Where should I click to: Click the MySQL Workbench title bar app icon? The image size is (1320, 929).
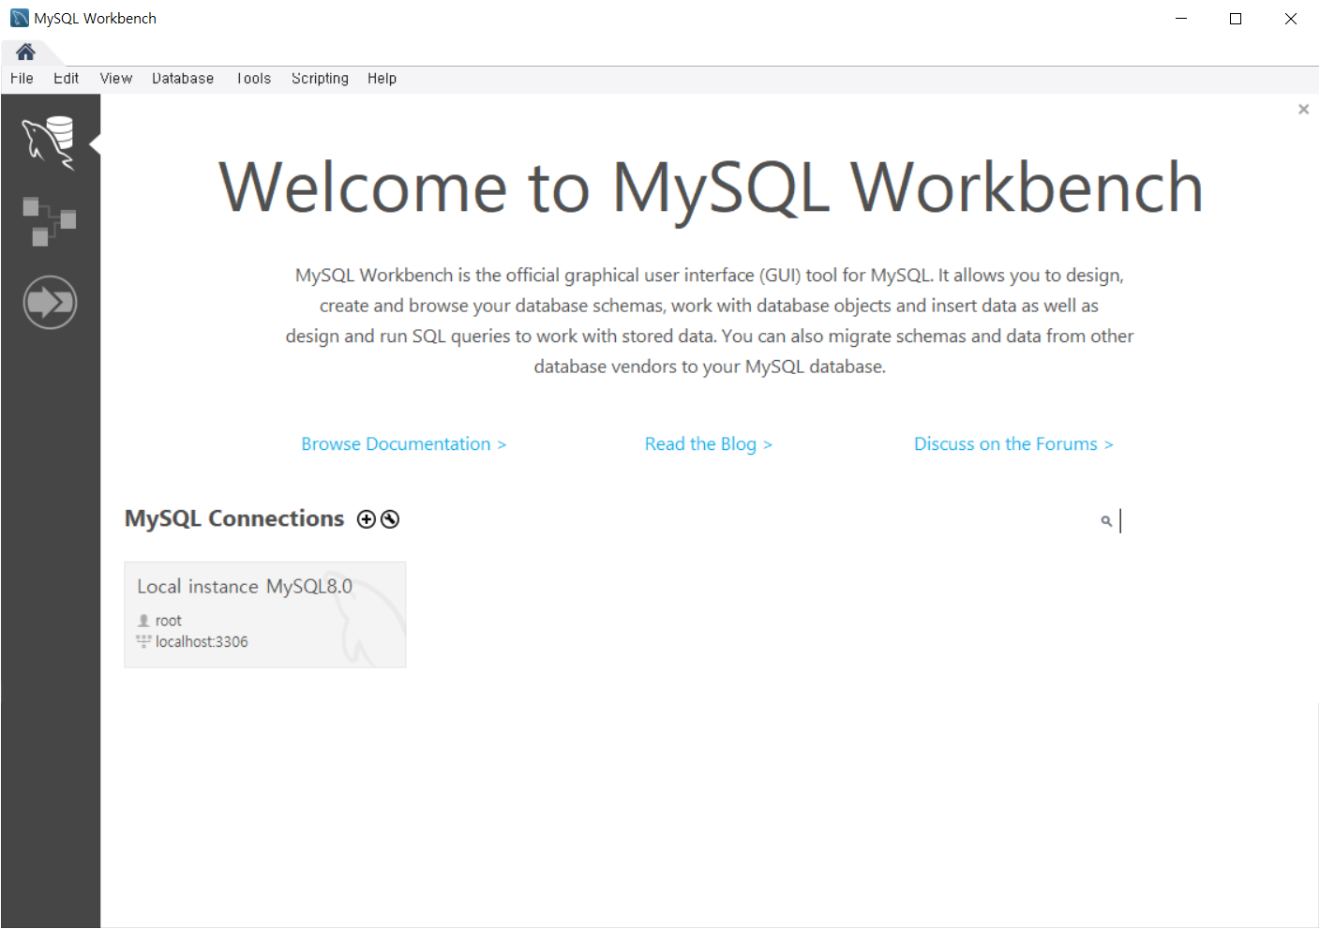click(x=19, y=18)
